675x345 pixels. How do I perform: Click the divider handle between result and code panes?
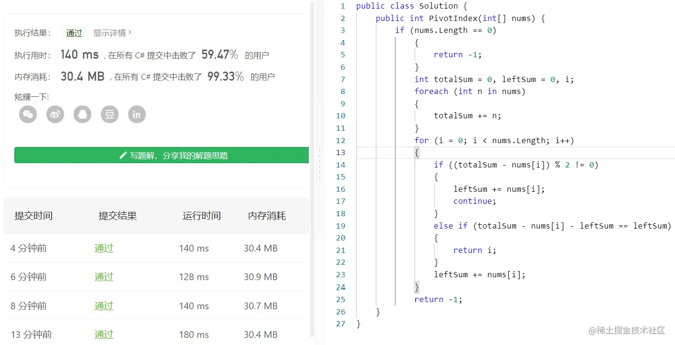(x=319, y=164)
